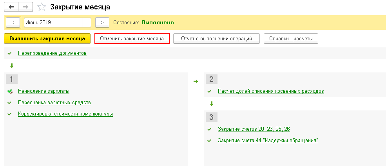Click checkmark beside Переоценка валютных средств

[x=9, y=103]
